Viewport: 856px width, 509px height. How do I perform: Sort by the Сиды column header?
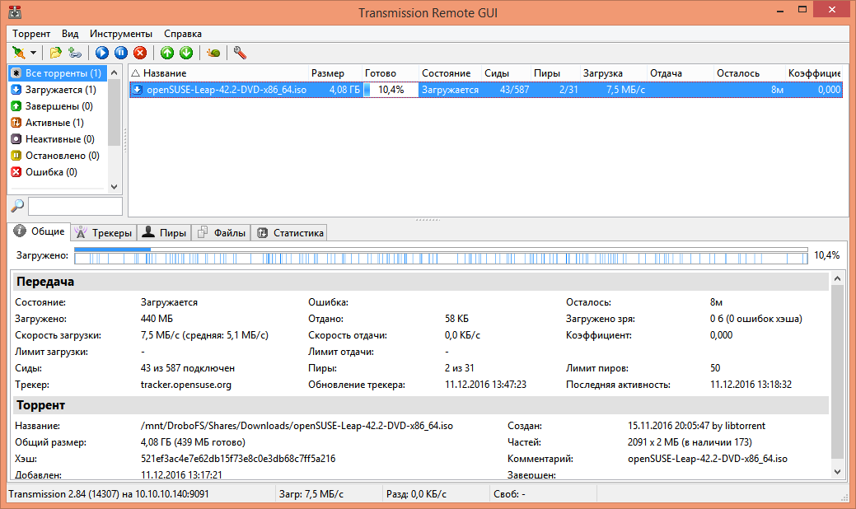tap(506, 73)
